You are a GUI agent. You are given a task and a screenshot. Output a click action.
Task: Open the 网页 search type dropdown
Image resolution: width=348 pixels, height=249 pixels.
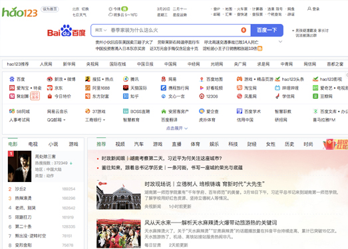pyautogui.click(x=100, y=30)
